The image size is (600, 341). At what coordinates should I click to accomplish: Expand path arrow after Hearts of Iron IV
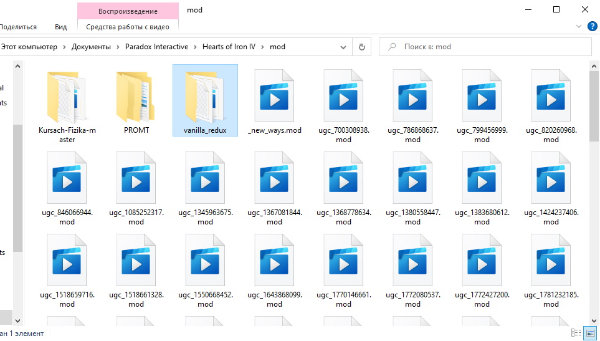[262, 47]
